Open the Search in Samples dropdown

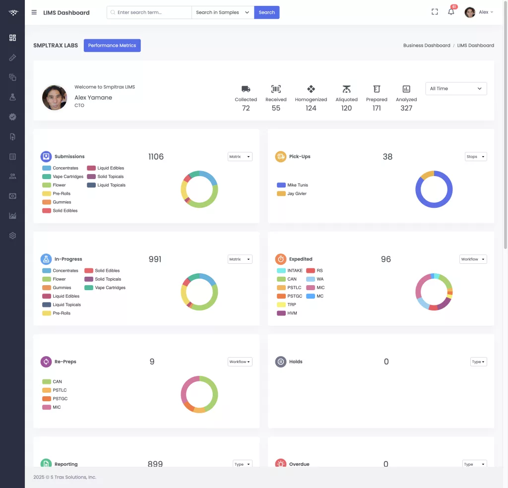[223, 12]
